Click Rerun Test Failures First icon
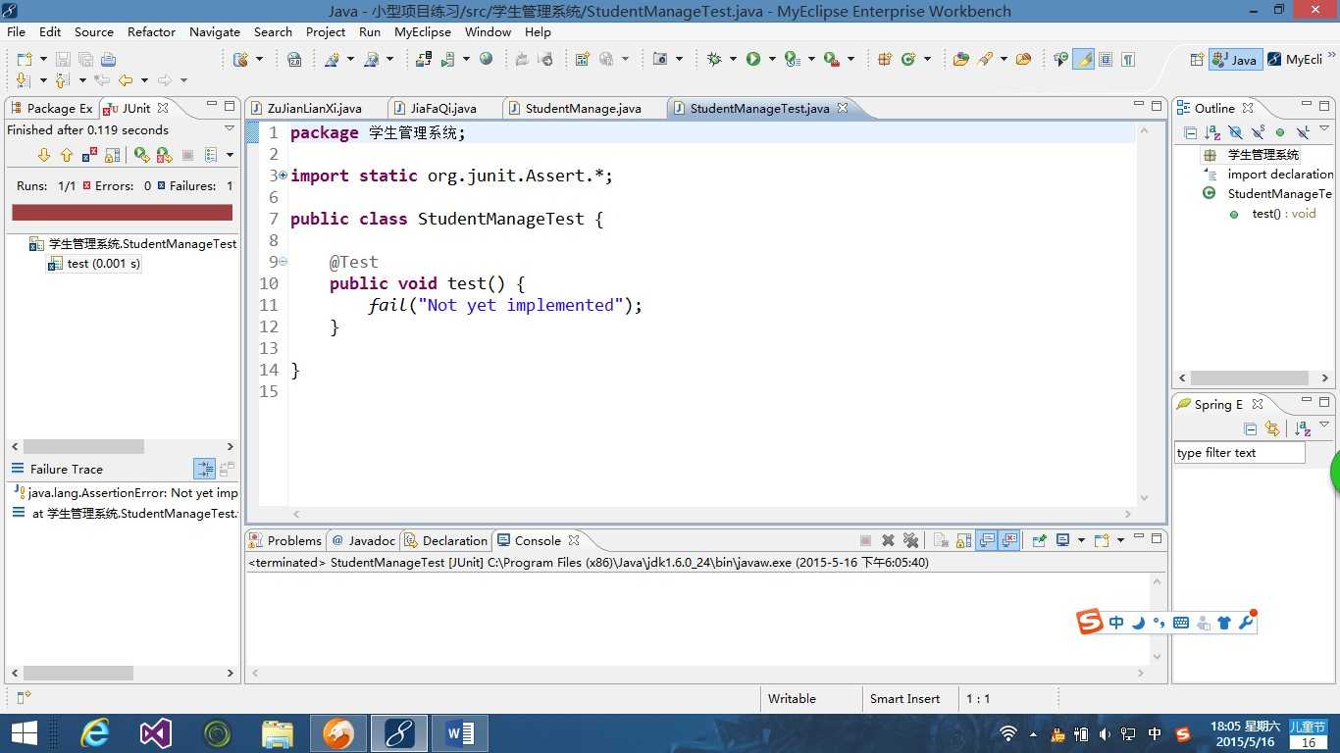The height and width of the screenshot is (753, 1340). click(x=164, y=155)
